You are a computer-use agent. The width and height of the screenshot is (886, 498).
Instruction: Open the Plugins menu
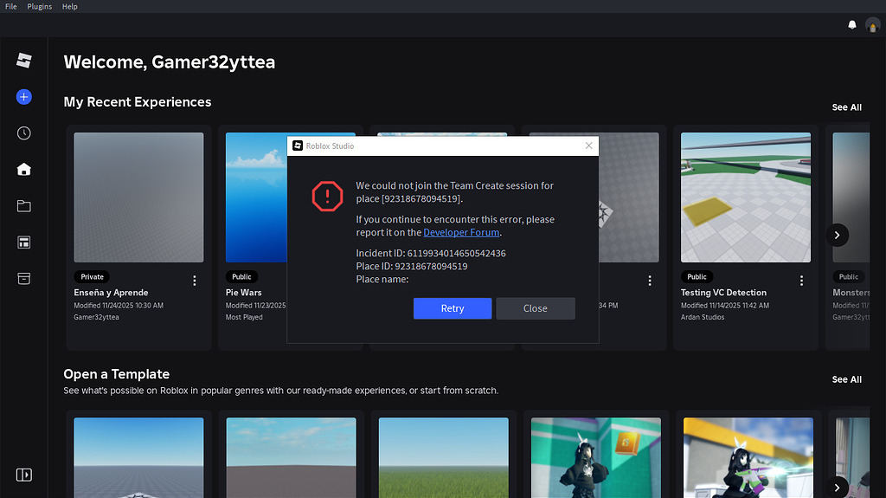[40, 6]
